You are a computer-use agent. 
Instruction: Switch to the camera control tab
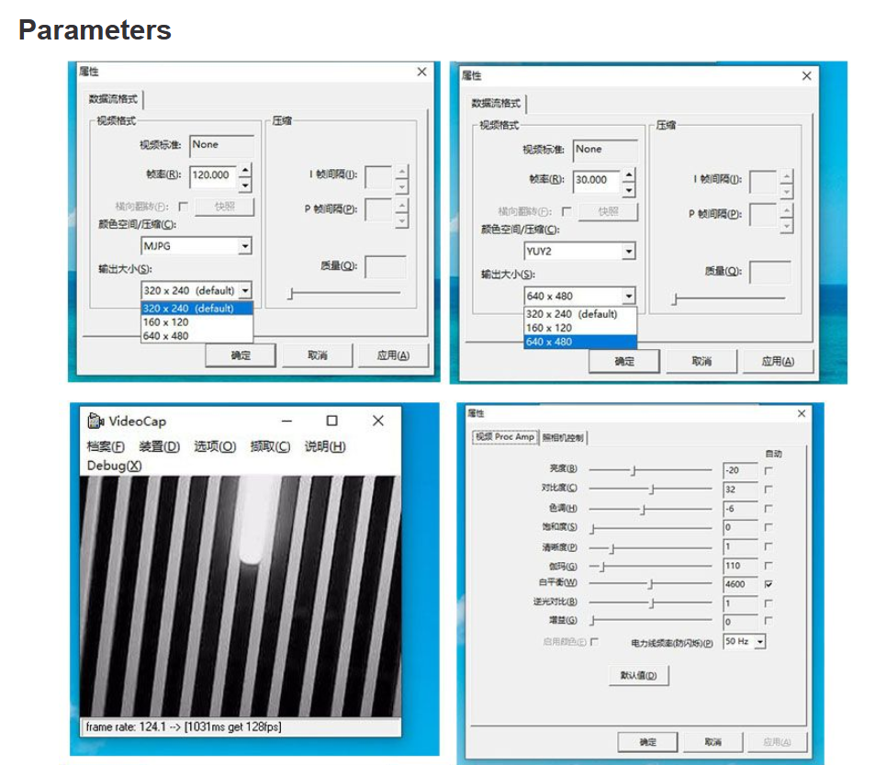(x=563, y=437)
